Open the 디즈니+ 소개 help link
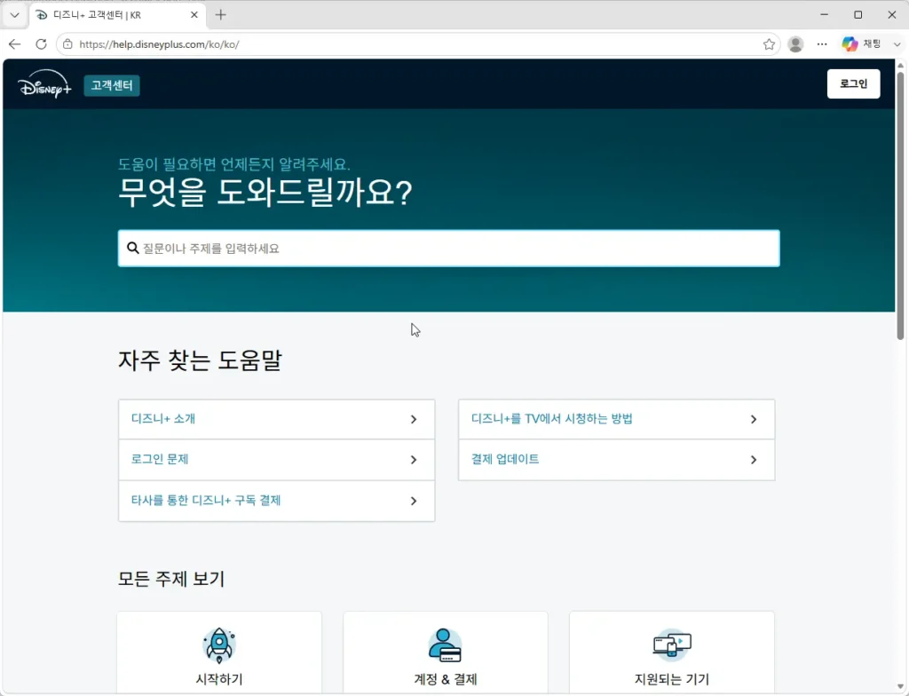 coord(163,419)
